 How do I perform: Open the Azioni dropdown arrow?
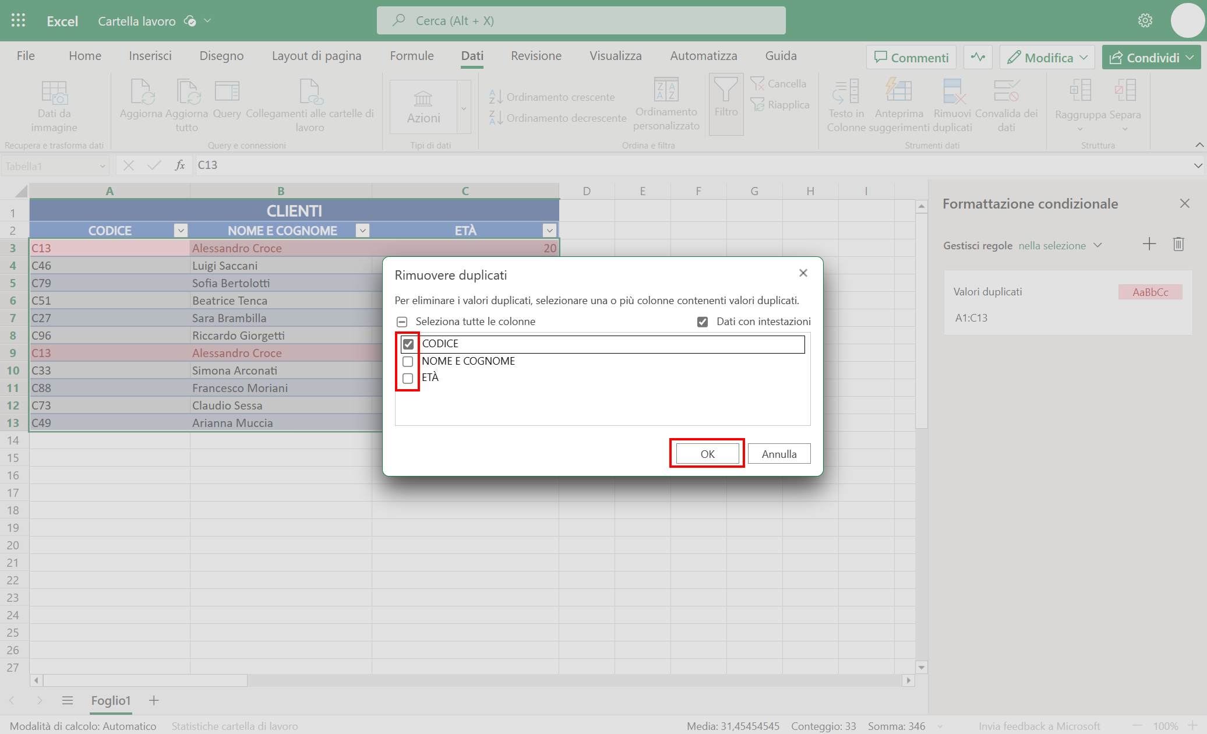[x=463, y=107]
